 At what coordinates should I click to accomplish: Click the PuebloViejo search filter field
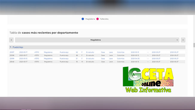tap(97, 47)
